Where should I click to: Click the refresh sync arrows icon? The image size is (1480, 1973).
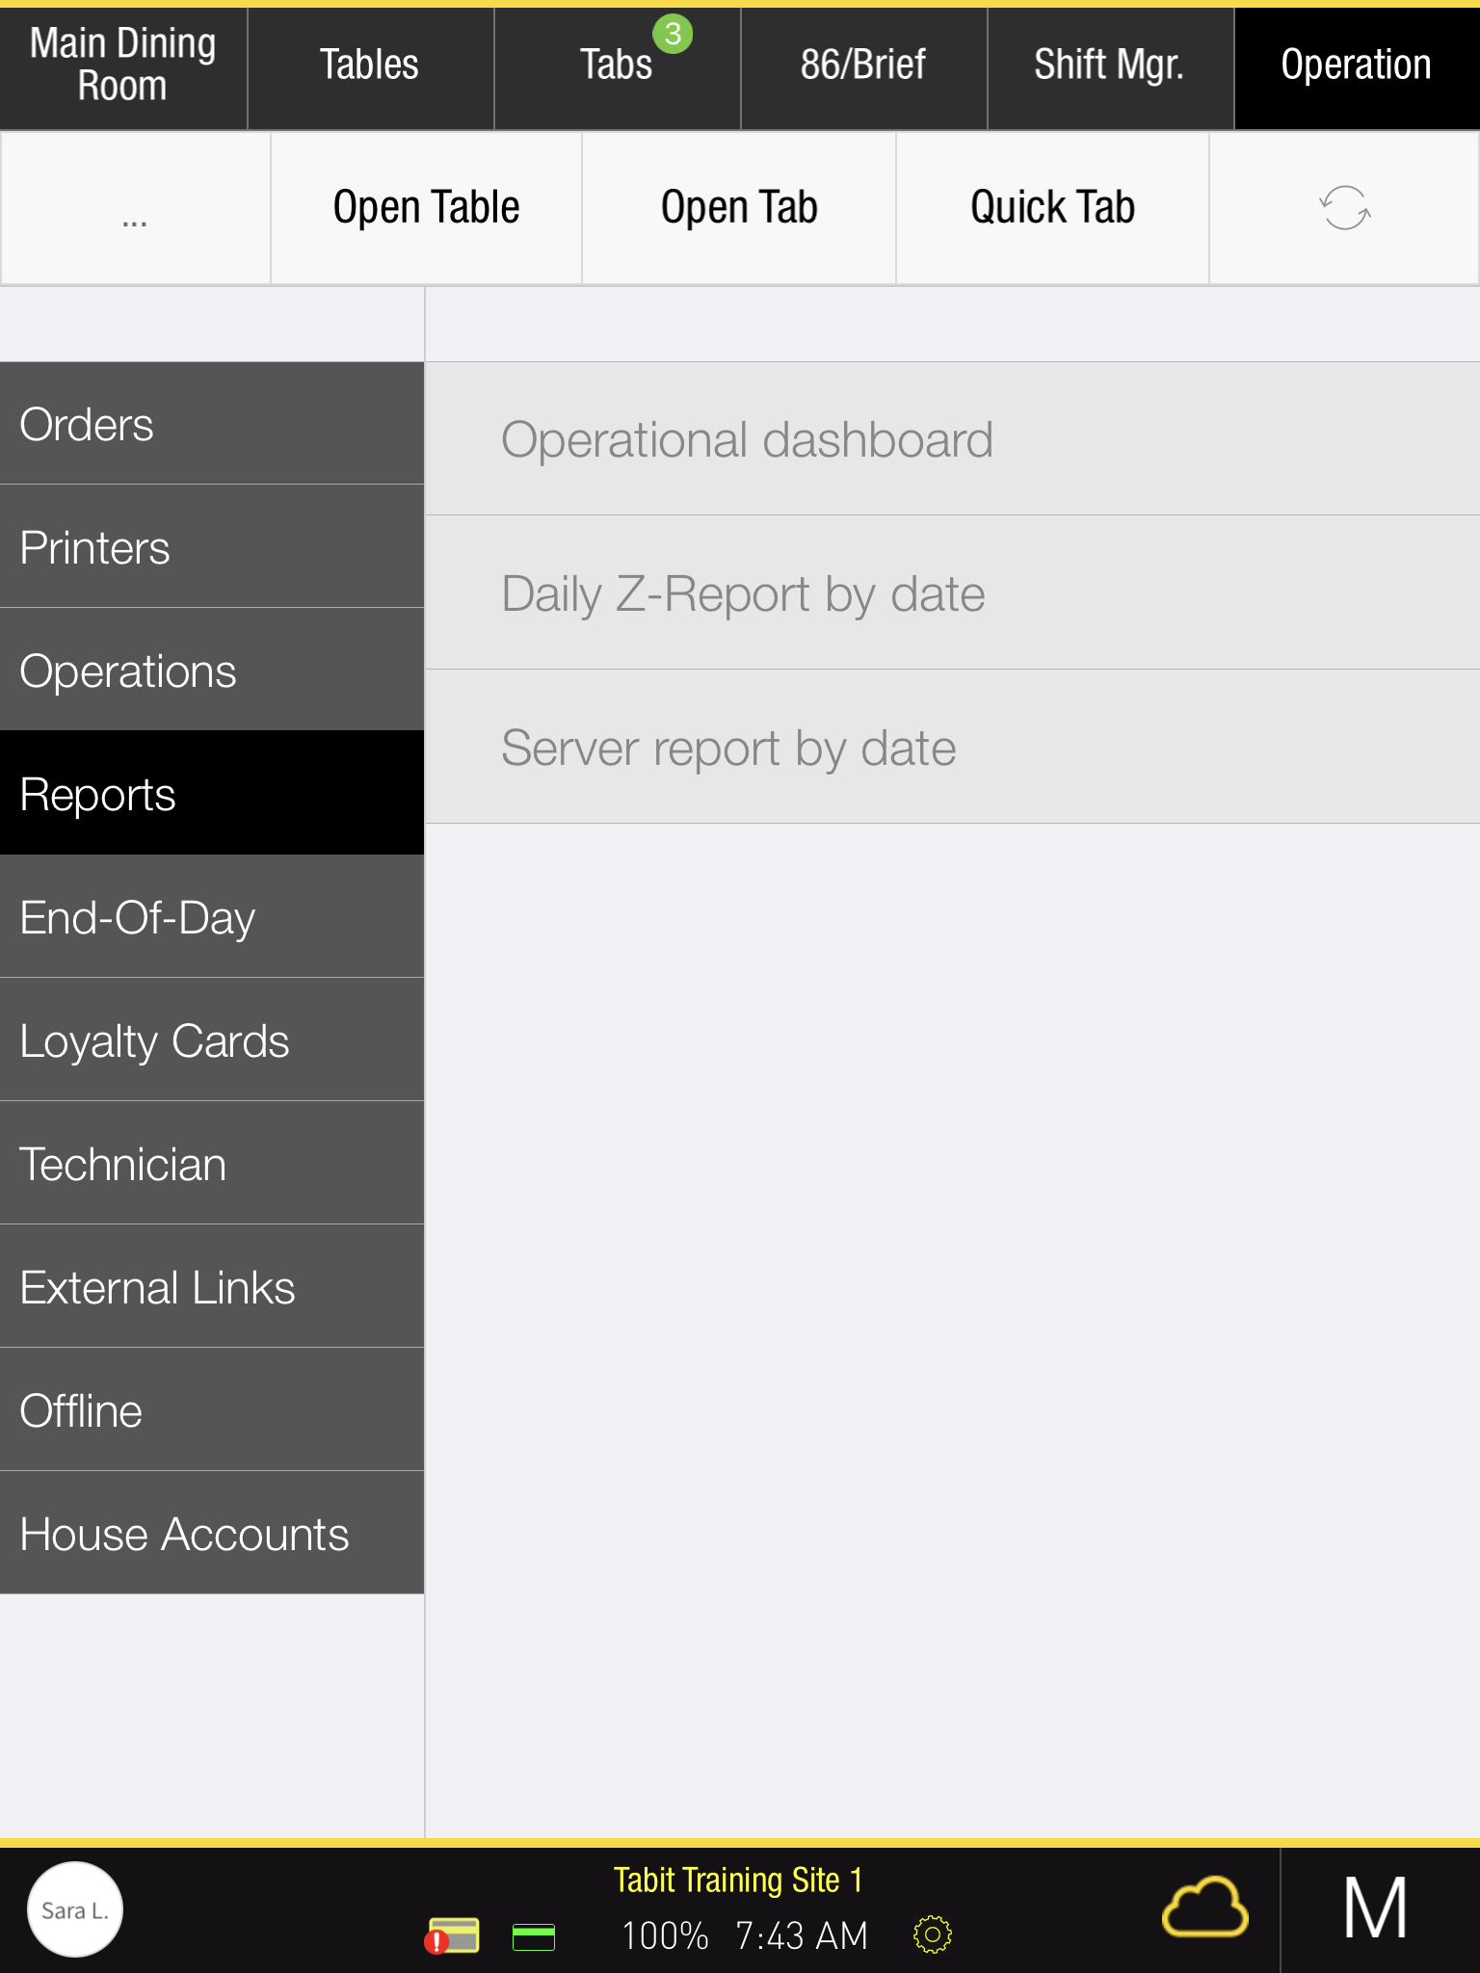1344,208
